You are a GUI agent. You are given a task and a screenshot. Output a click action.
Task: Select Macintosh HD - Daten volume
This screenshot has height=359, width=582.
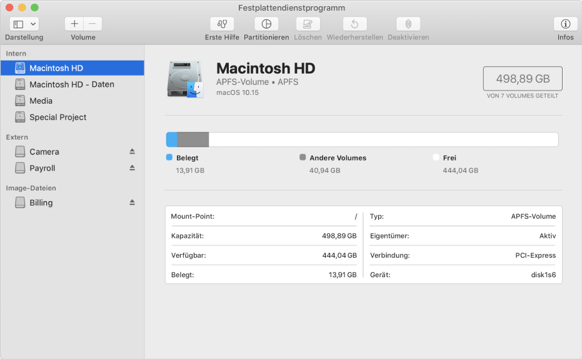(73, 84)
